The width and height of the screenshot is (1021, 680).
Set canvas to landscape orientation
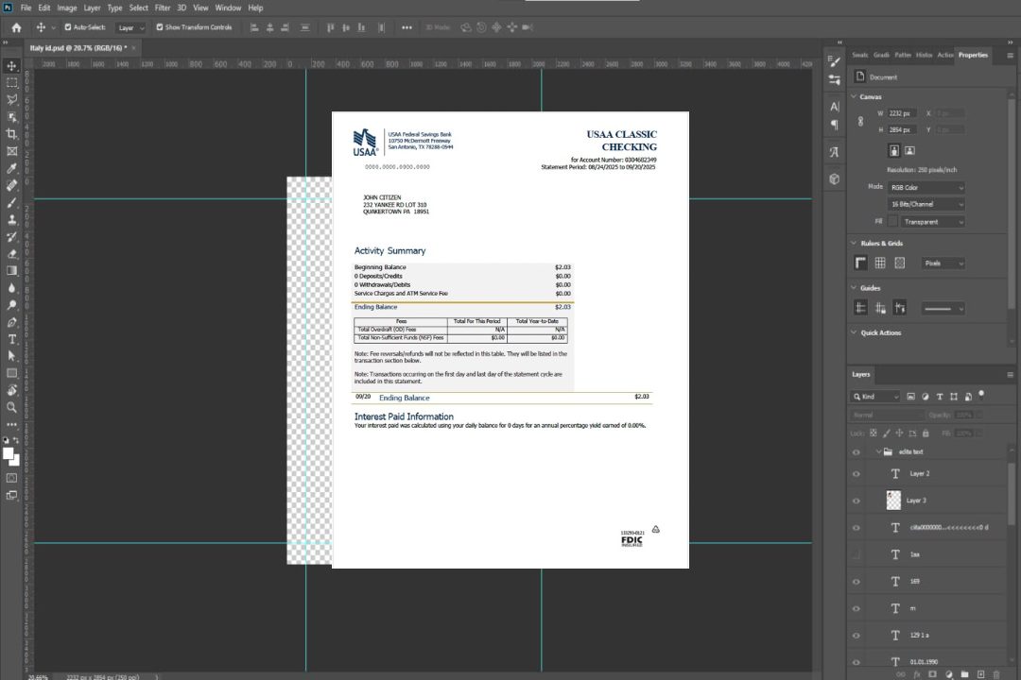coord(909,150)
